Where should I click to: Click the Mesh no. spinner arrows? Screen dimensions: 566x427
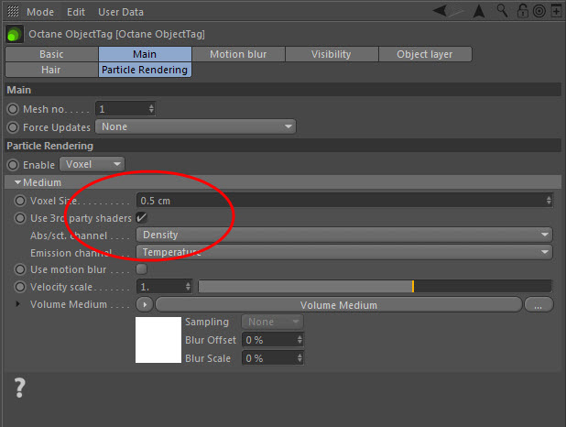click(151, 109)
